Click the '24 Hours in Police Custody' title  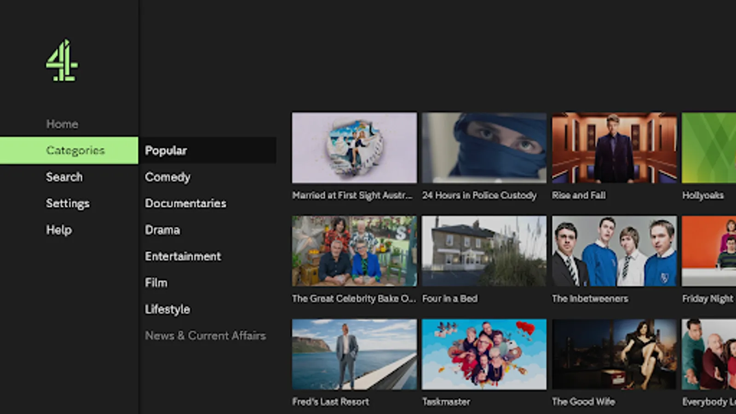479,195
